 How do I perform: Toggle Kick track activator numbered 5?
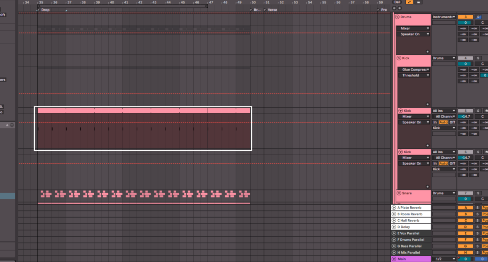(465, 111)
